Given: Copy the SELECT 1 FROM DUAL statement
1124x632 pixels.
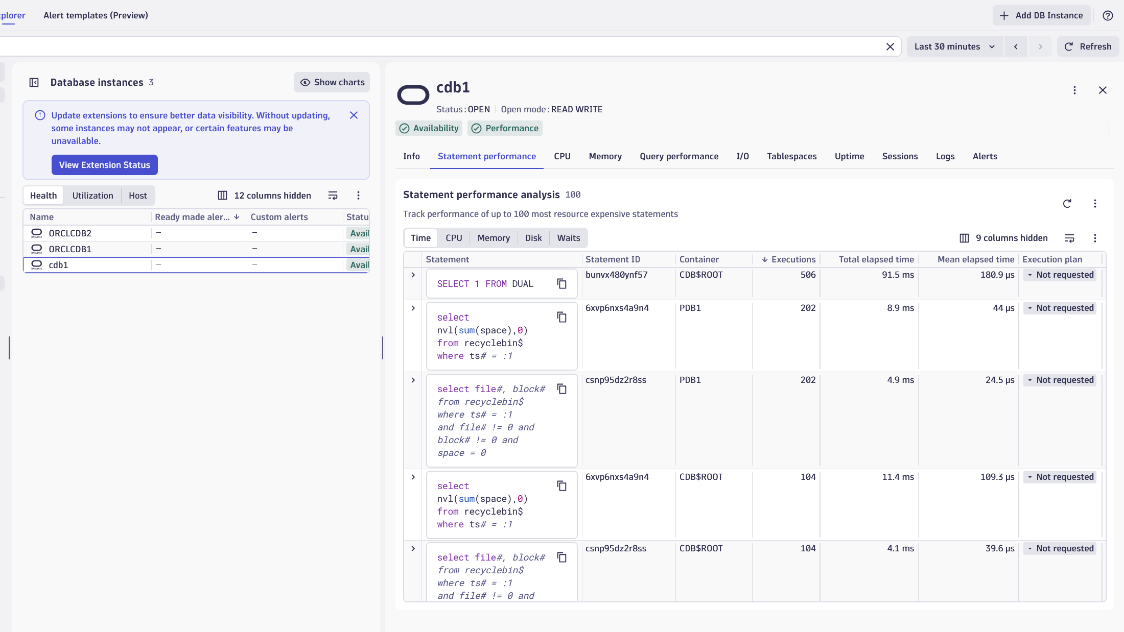Looking at the screenshot, I should 562,284.
